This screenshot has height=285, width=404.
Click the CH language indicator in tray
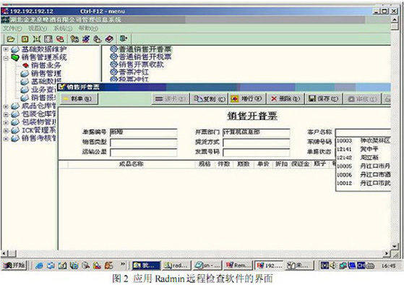(x=361, y=265)
